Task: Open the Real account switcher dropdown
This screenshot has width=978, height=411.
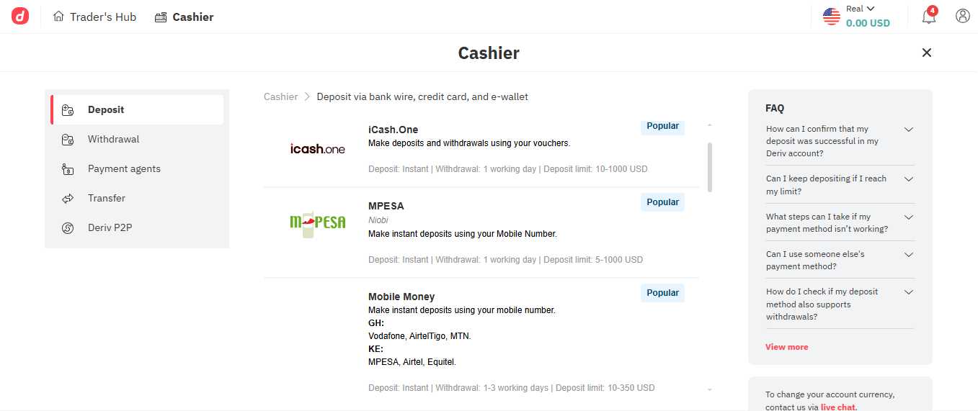Action: click(x=859, y=16)
